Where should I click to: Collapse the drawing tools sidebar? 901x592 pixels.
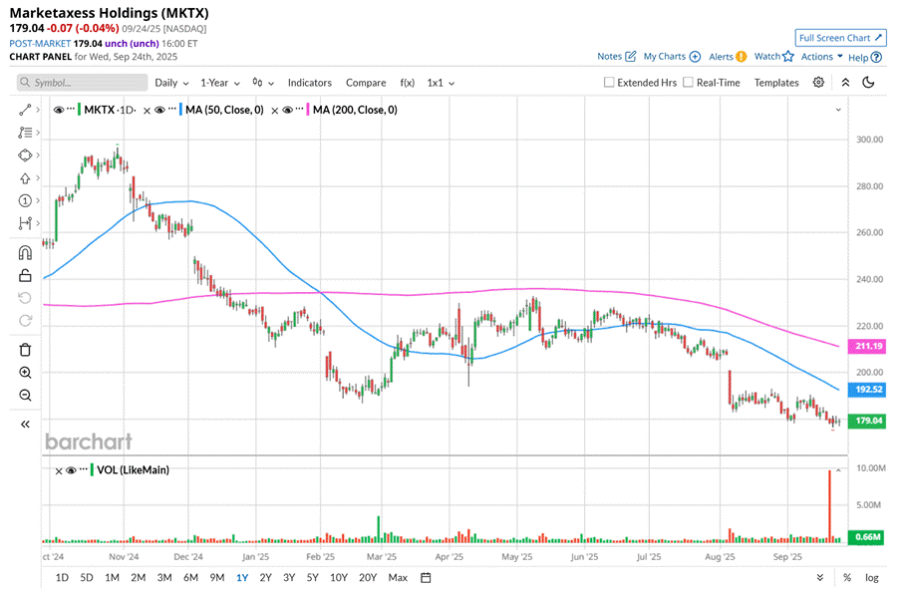[x=25, y=425]
